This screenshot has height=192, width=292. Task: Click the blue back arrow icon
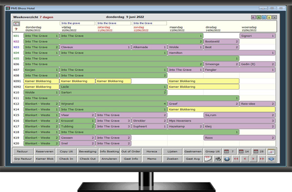pyautogui.click(x=271, y=159)
